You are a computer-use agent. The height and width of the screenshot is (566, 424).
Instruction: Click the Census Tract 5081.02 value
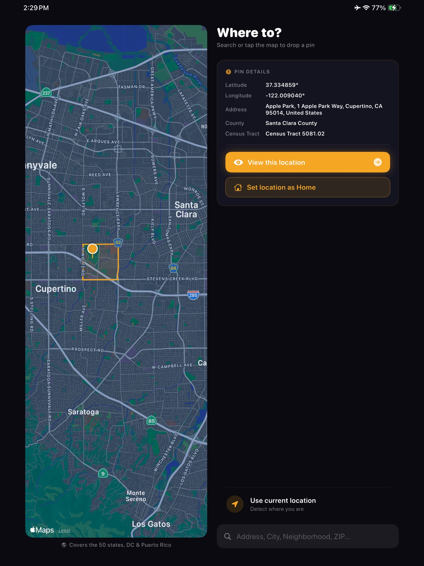295,134
